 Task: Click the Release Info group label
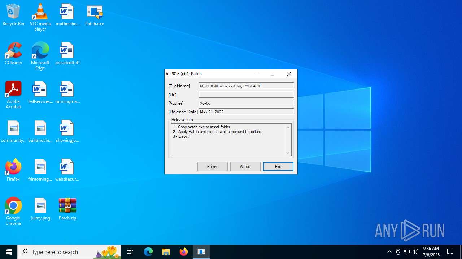[x=182, y=120]
